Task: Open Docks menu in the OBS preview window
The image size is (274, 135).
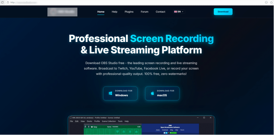Action: point(90,121)
